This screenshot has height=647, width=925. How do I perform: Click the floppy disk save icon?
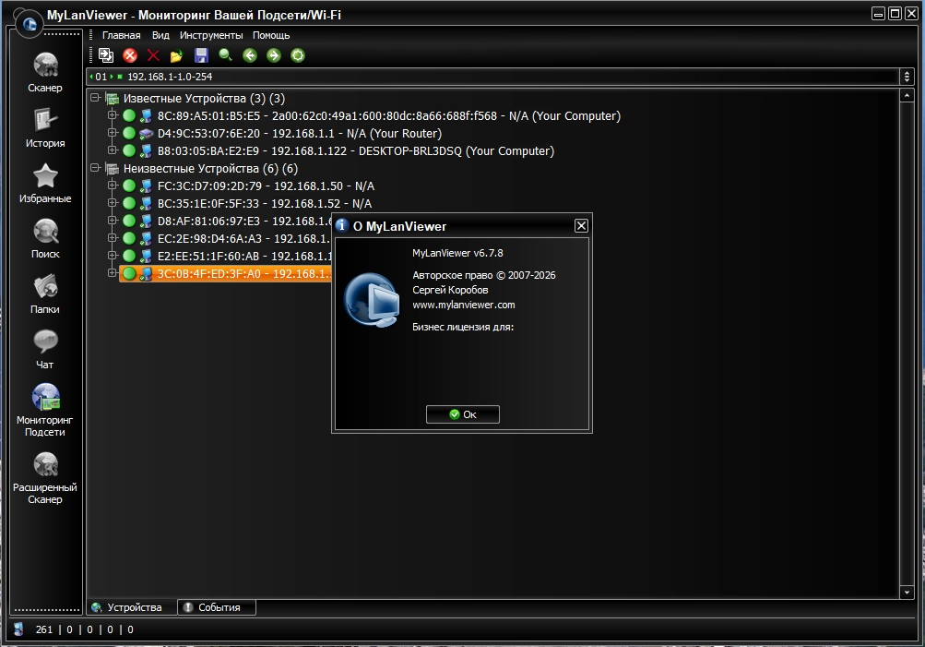point(201,55)
